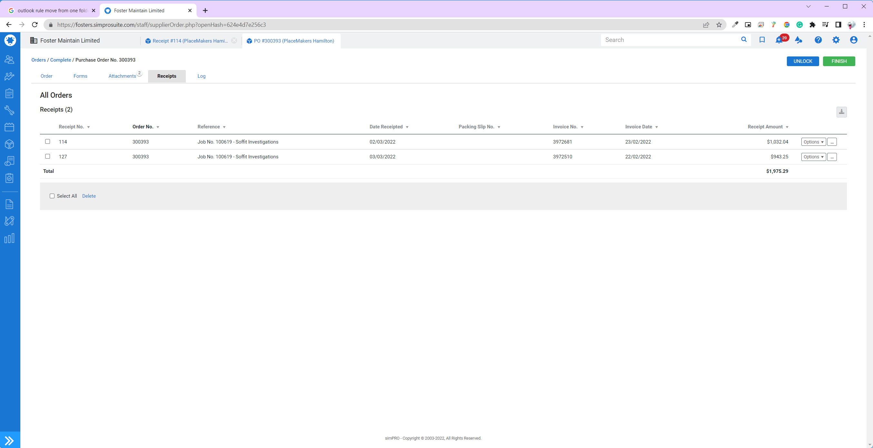Screen dimensions: 873x448
Task: Click into the Search input field
Action: pos(671,40)
